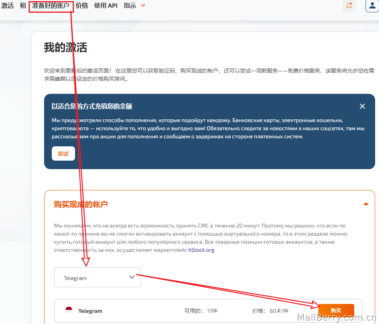The height and width of the screenshot is (324, 379).
Task: Open notifications via the bell icon
Action: [349, 5]
